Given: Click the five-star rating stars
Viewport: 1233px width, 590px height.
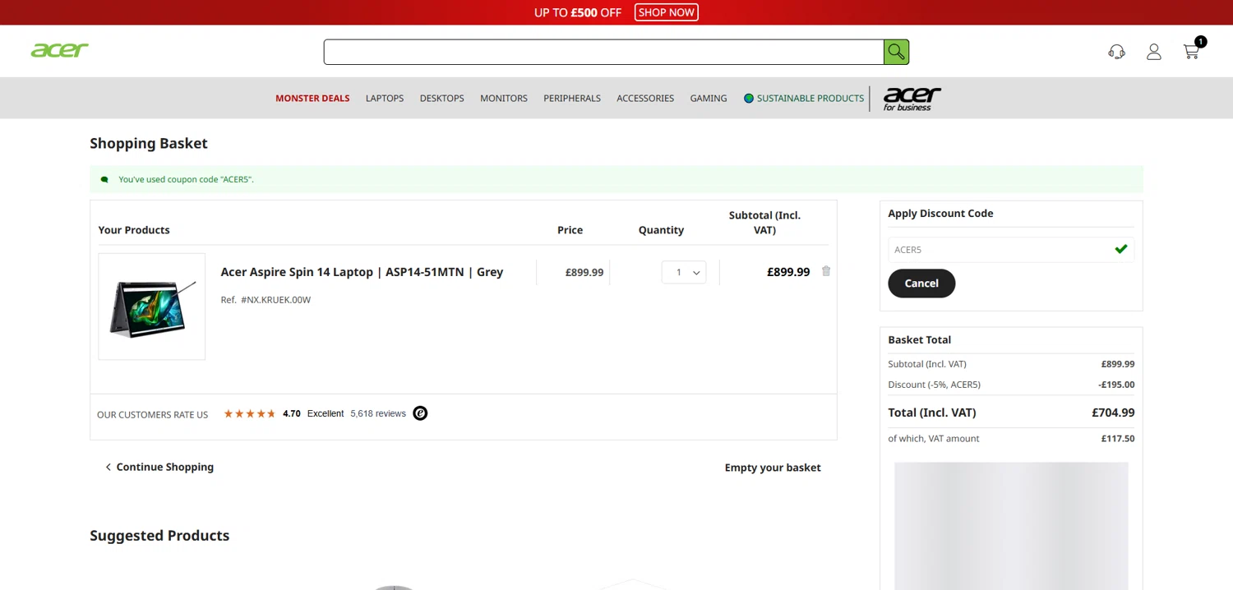Looking at the screenshot, I should pos(250,413).
